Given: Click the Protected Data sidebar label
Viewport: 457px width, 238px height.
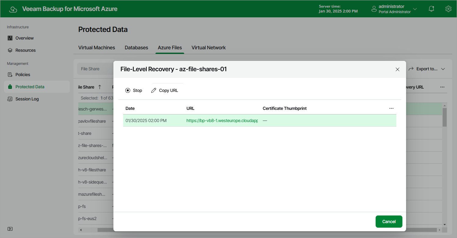Looking at the screenshot, I should pos(30,87).
